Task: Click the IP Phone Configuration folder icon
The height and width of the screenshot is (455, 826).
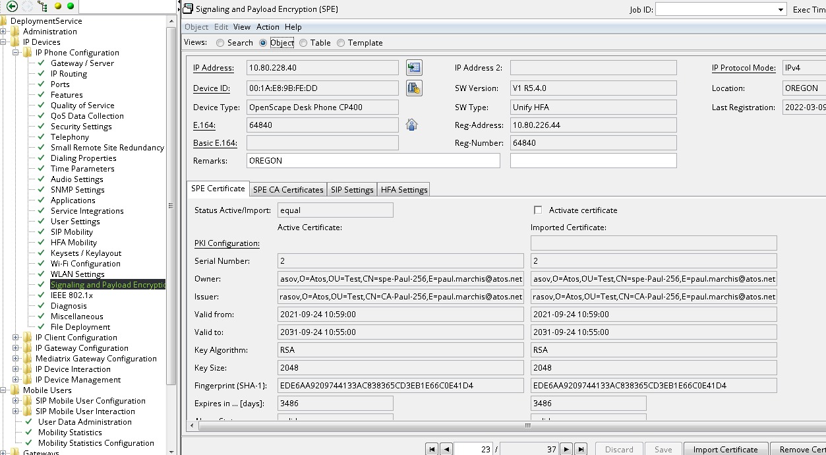Action: pyautogui.click(x=28, y=53)
